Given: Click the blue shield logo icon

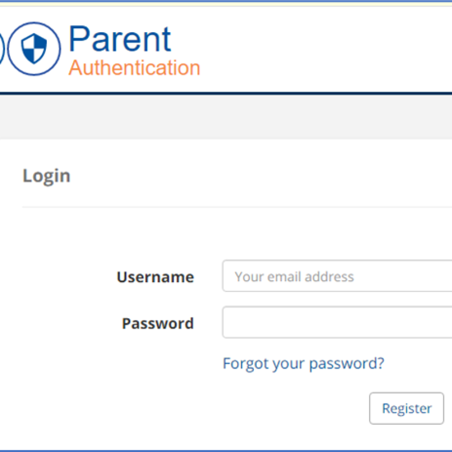Looking at the screenshot, I should coord(34,49).
